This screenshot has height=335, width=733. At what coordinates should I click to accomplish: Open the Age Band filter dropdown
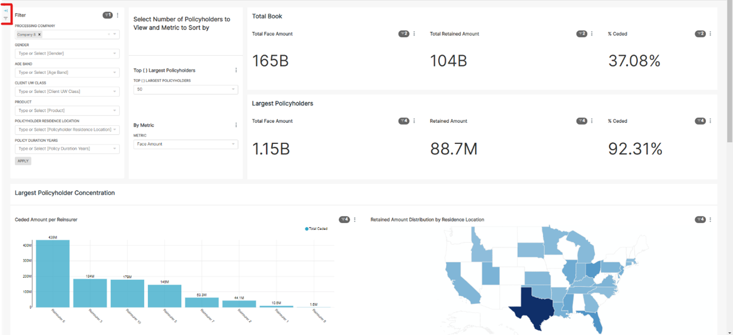click(67, 73)
